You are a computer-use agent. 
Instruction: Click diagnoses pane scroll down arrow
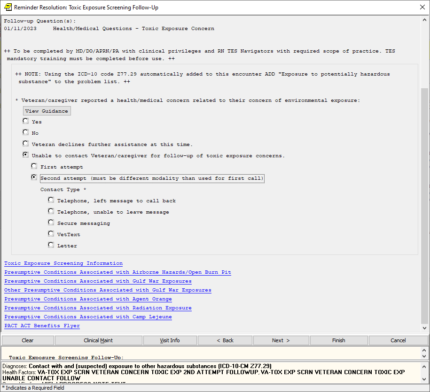pos(424,379)
